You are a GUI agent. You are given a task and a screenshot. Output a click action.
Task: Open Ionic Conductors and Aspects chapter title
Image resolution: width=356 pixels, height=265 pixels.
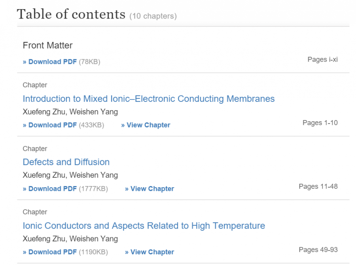[x=144, y=226]
